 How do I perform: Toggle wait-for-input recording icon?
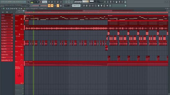tap(52, 2)
